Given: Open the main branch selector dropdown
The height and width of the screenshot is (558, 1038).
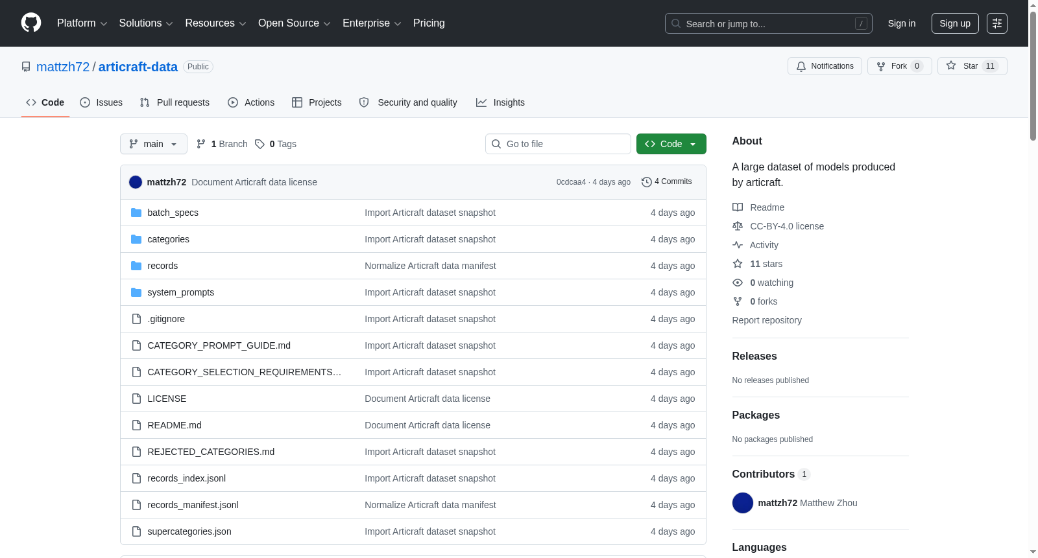Looking at the screenshot, I should [154, 144].
